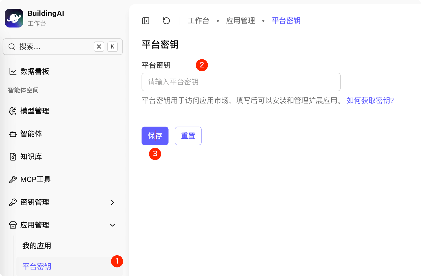Click the BuildingAI logo icon
The image size is (421, 276).
[x=14, y=18]
